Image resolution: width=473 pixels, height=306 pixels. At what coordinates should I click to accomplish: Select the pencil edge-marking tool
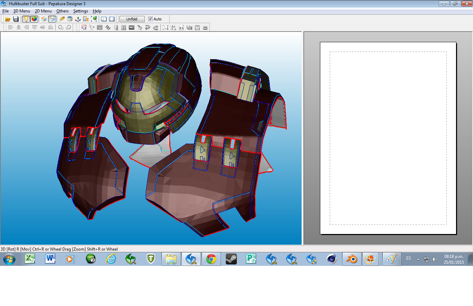point(62,19)
